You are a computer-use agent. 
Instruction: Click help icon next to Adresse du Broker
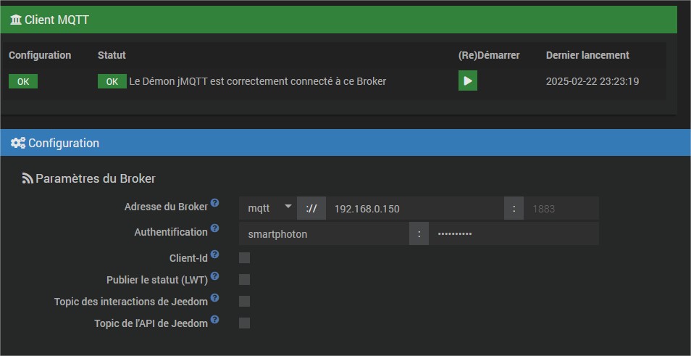214,204
